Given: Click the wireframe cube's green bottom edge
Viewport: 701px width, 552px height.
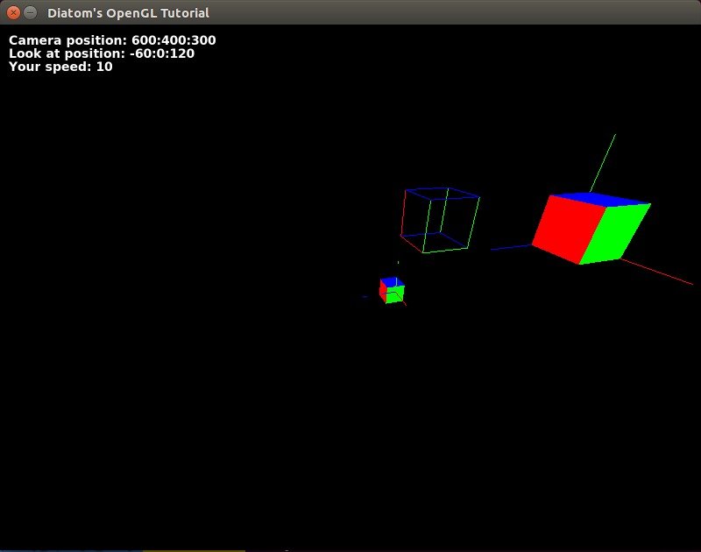Looking at the screenshot, I should pos(445,250).
